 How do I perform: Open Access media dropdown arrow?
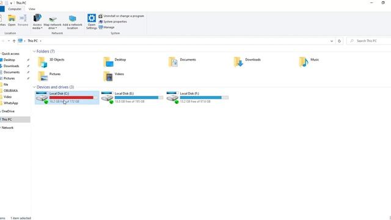(42, 29)
